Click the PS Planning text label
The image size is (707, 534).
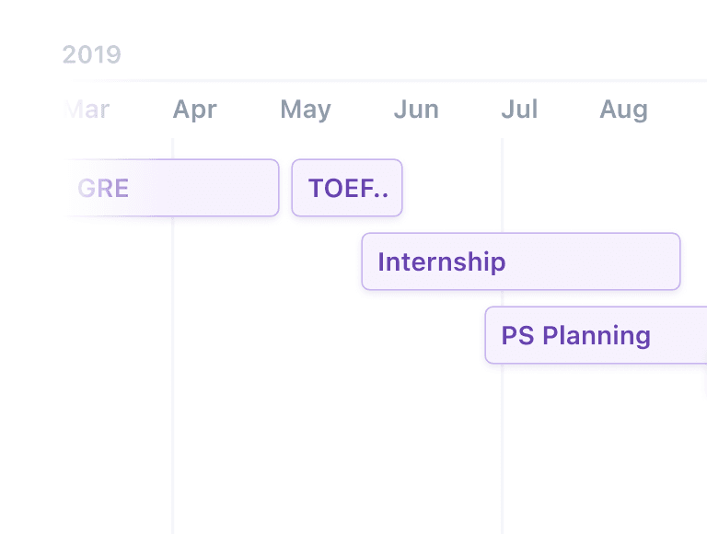tap(575, 335)
